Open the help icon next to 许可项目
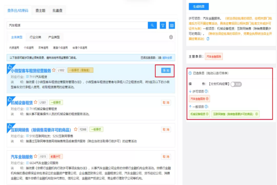 pyautogui.click(x=206, y=92)
